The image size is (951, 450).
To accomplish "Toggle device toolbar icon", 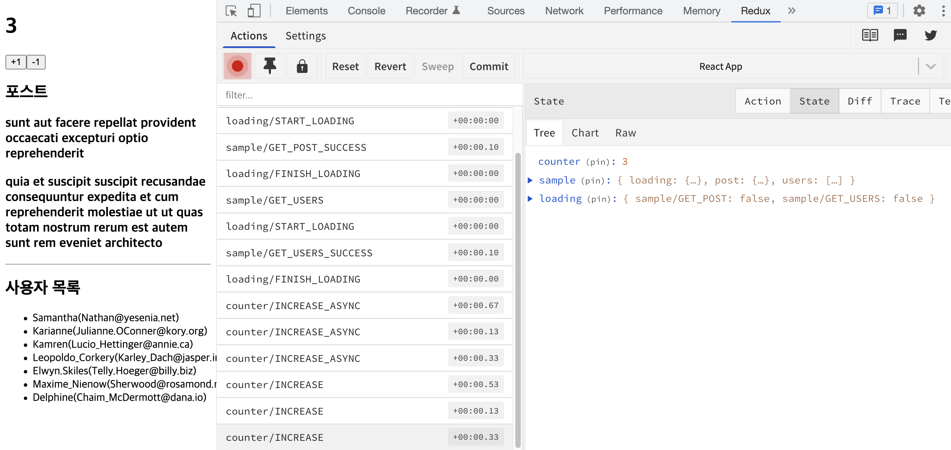I will 254,11.
